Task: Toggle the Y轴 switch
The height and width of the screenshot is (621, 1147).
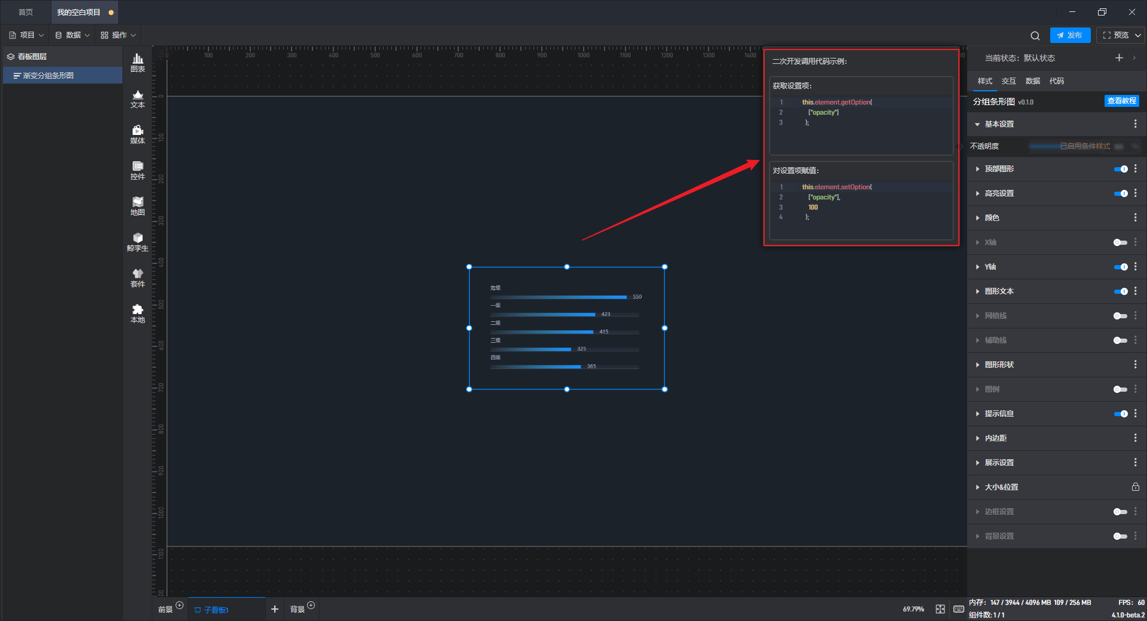Action: 1121,267
